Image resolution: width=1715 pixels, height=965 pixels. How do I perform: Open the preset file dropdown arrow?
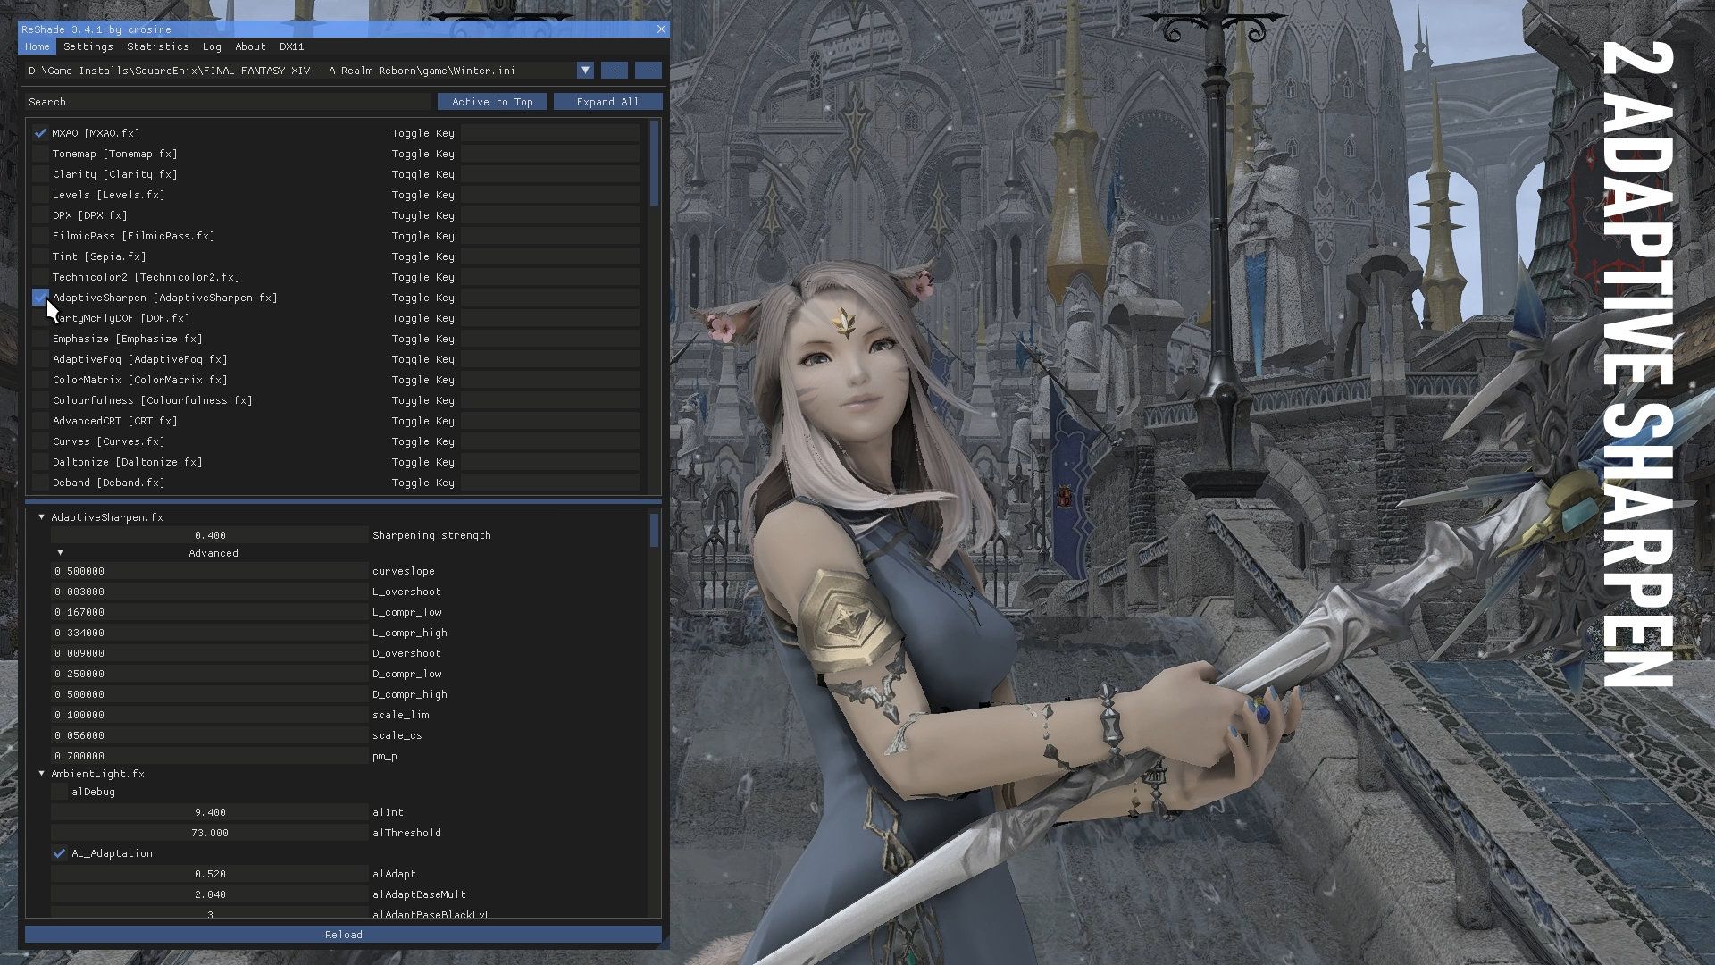click(585, 71)
